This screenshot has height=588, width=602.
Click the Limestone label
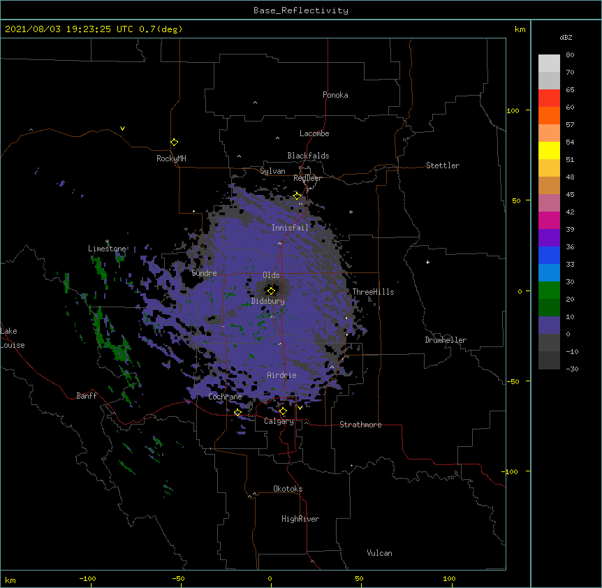(x=107, y=249)
